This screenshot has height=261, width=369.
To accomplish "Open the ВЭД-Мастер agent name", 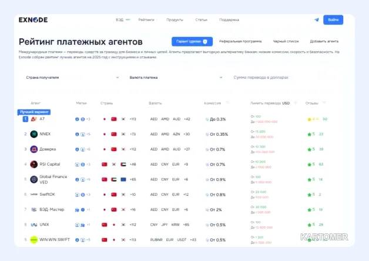I will click(x=52, y=209).
